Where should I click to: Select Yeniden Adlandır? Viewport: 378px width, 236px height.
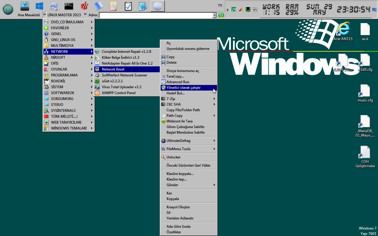[189, 218]
